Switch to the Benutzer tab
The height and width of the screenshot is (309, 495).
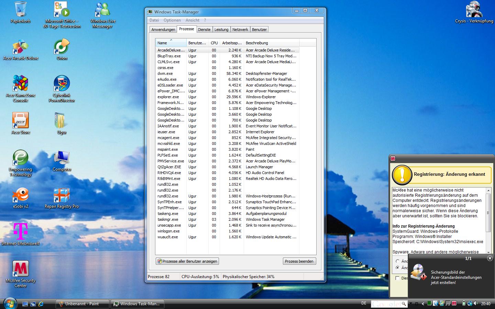259,30
